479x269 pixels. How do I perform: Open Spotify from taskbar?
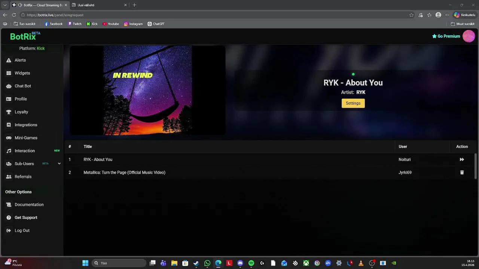pyautogui.click(x=251, y=263)
